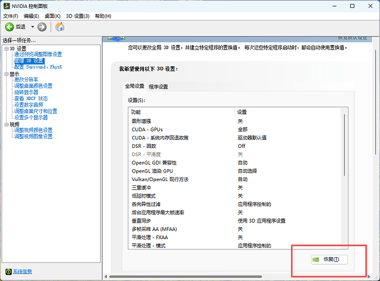Click the system information icon
The image size is (380, 281).
pos(8,271)
